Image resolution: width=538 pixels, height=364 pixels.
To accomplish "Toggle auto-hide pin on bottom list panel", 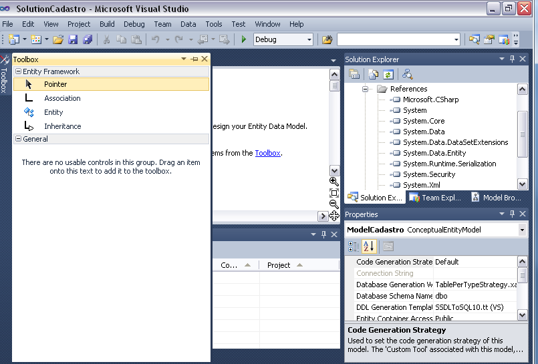I will (323, 234).
